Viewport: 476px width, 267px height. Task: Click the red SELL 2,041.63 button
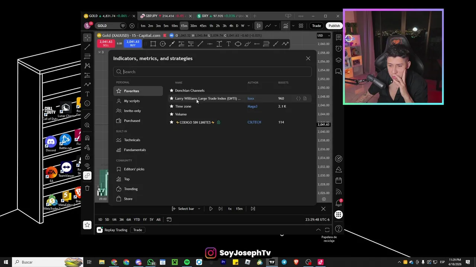point(106,43)
